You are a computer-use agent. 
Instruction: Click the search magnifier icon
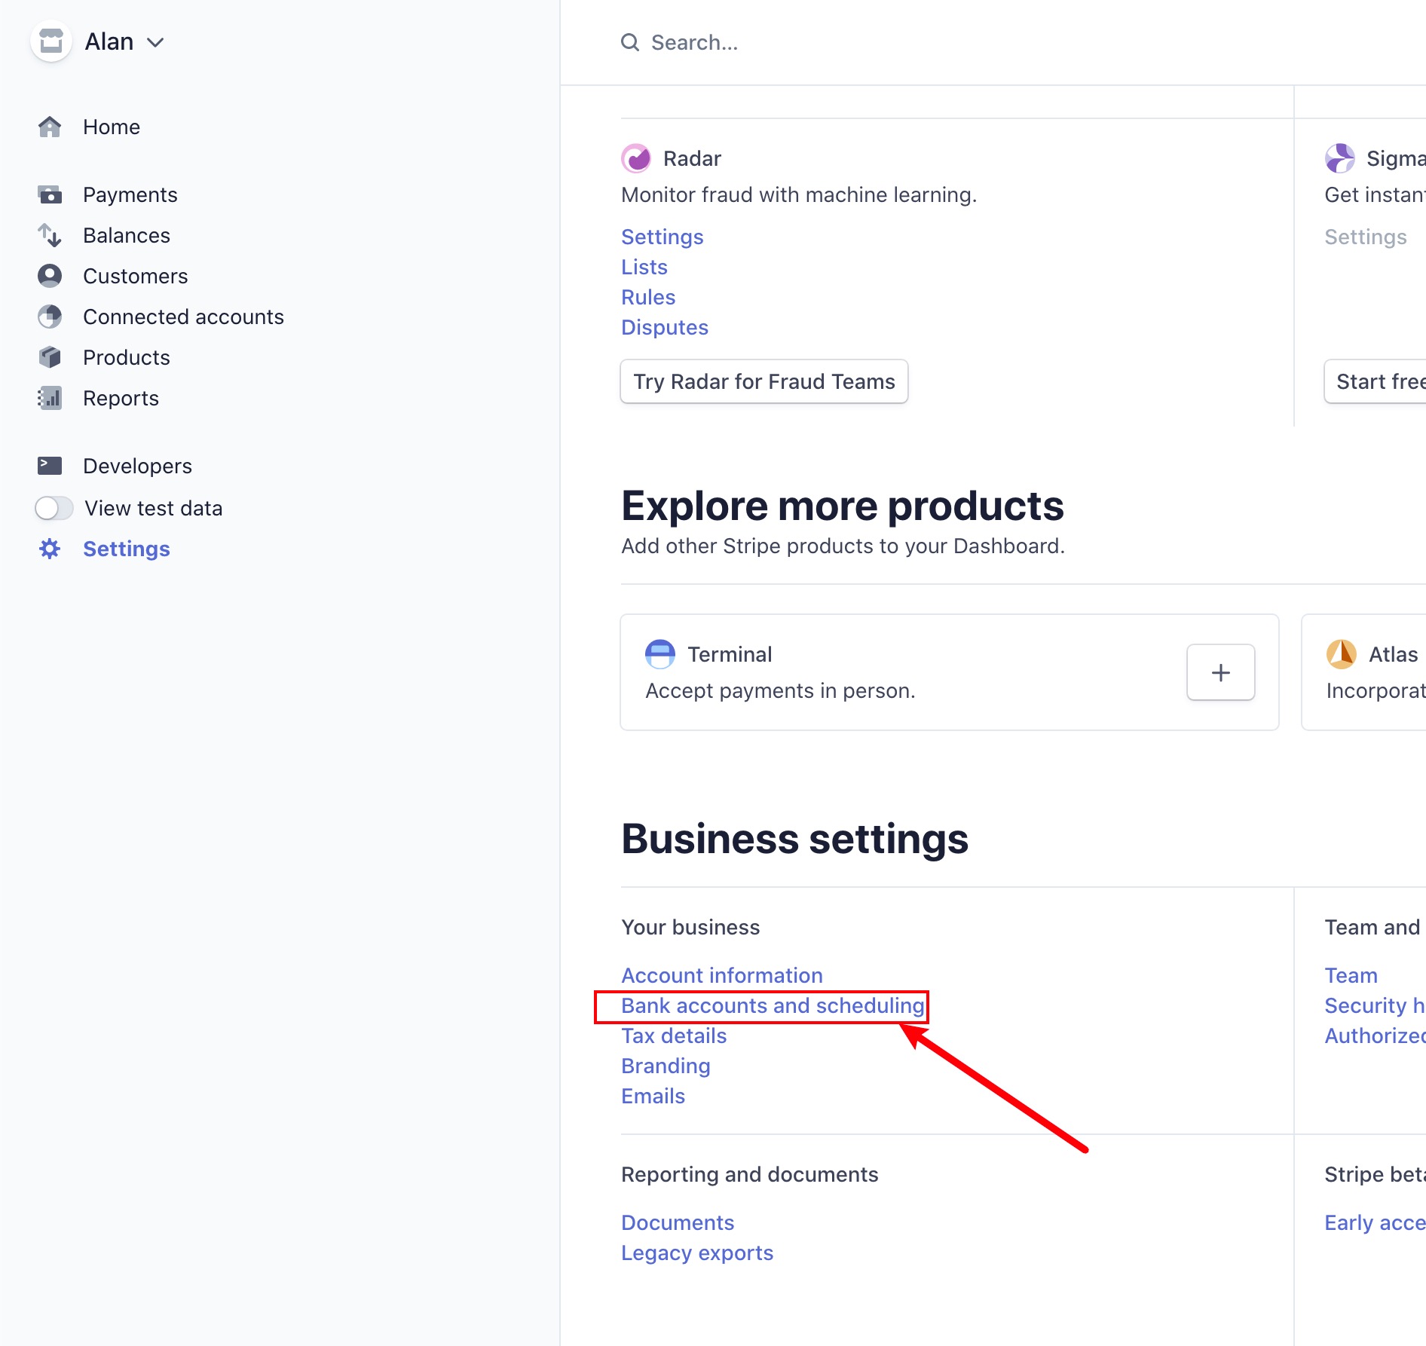click(x=630, y=42)
